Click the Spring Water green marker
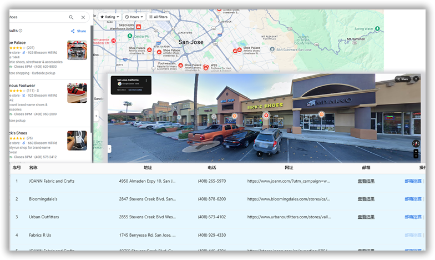Image resolution: width=435 pixels, height=260 pixels. tap(377, 29)
